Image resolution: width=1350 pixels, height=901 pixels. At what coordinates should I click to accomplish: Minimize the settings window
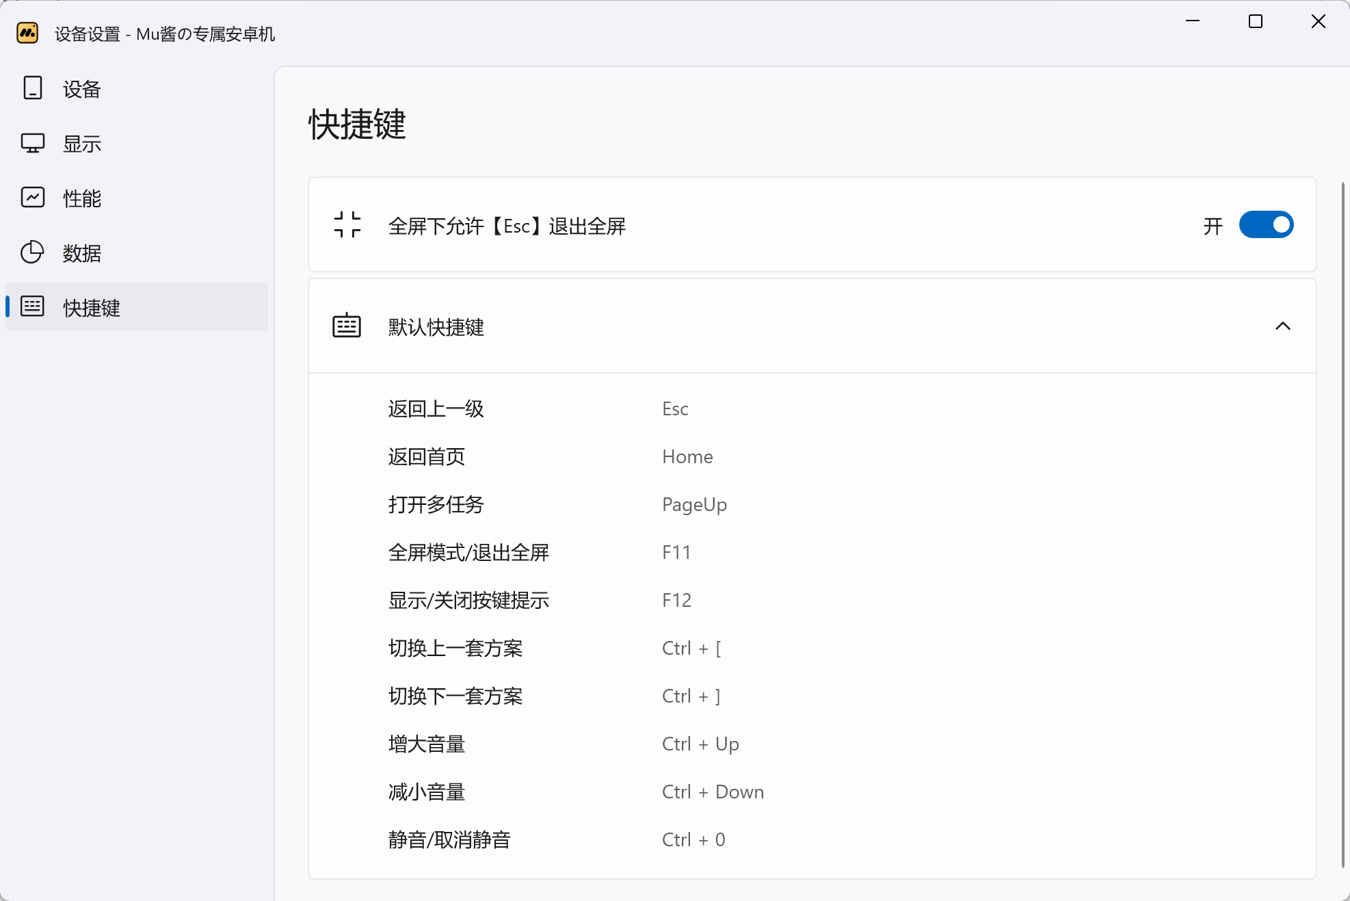point(1192,22)
